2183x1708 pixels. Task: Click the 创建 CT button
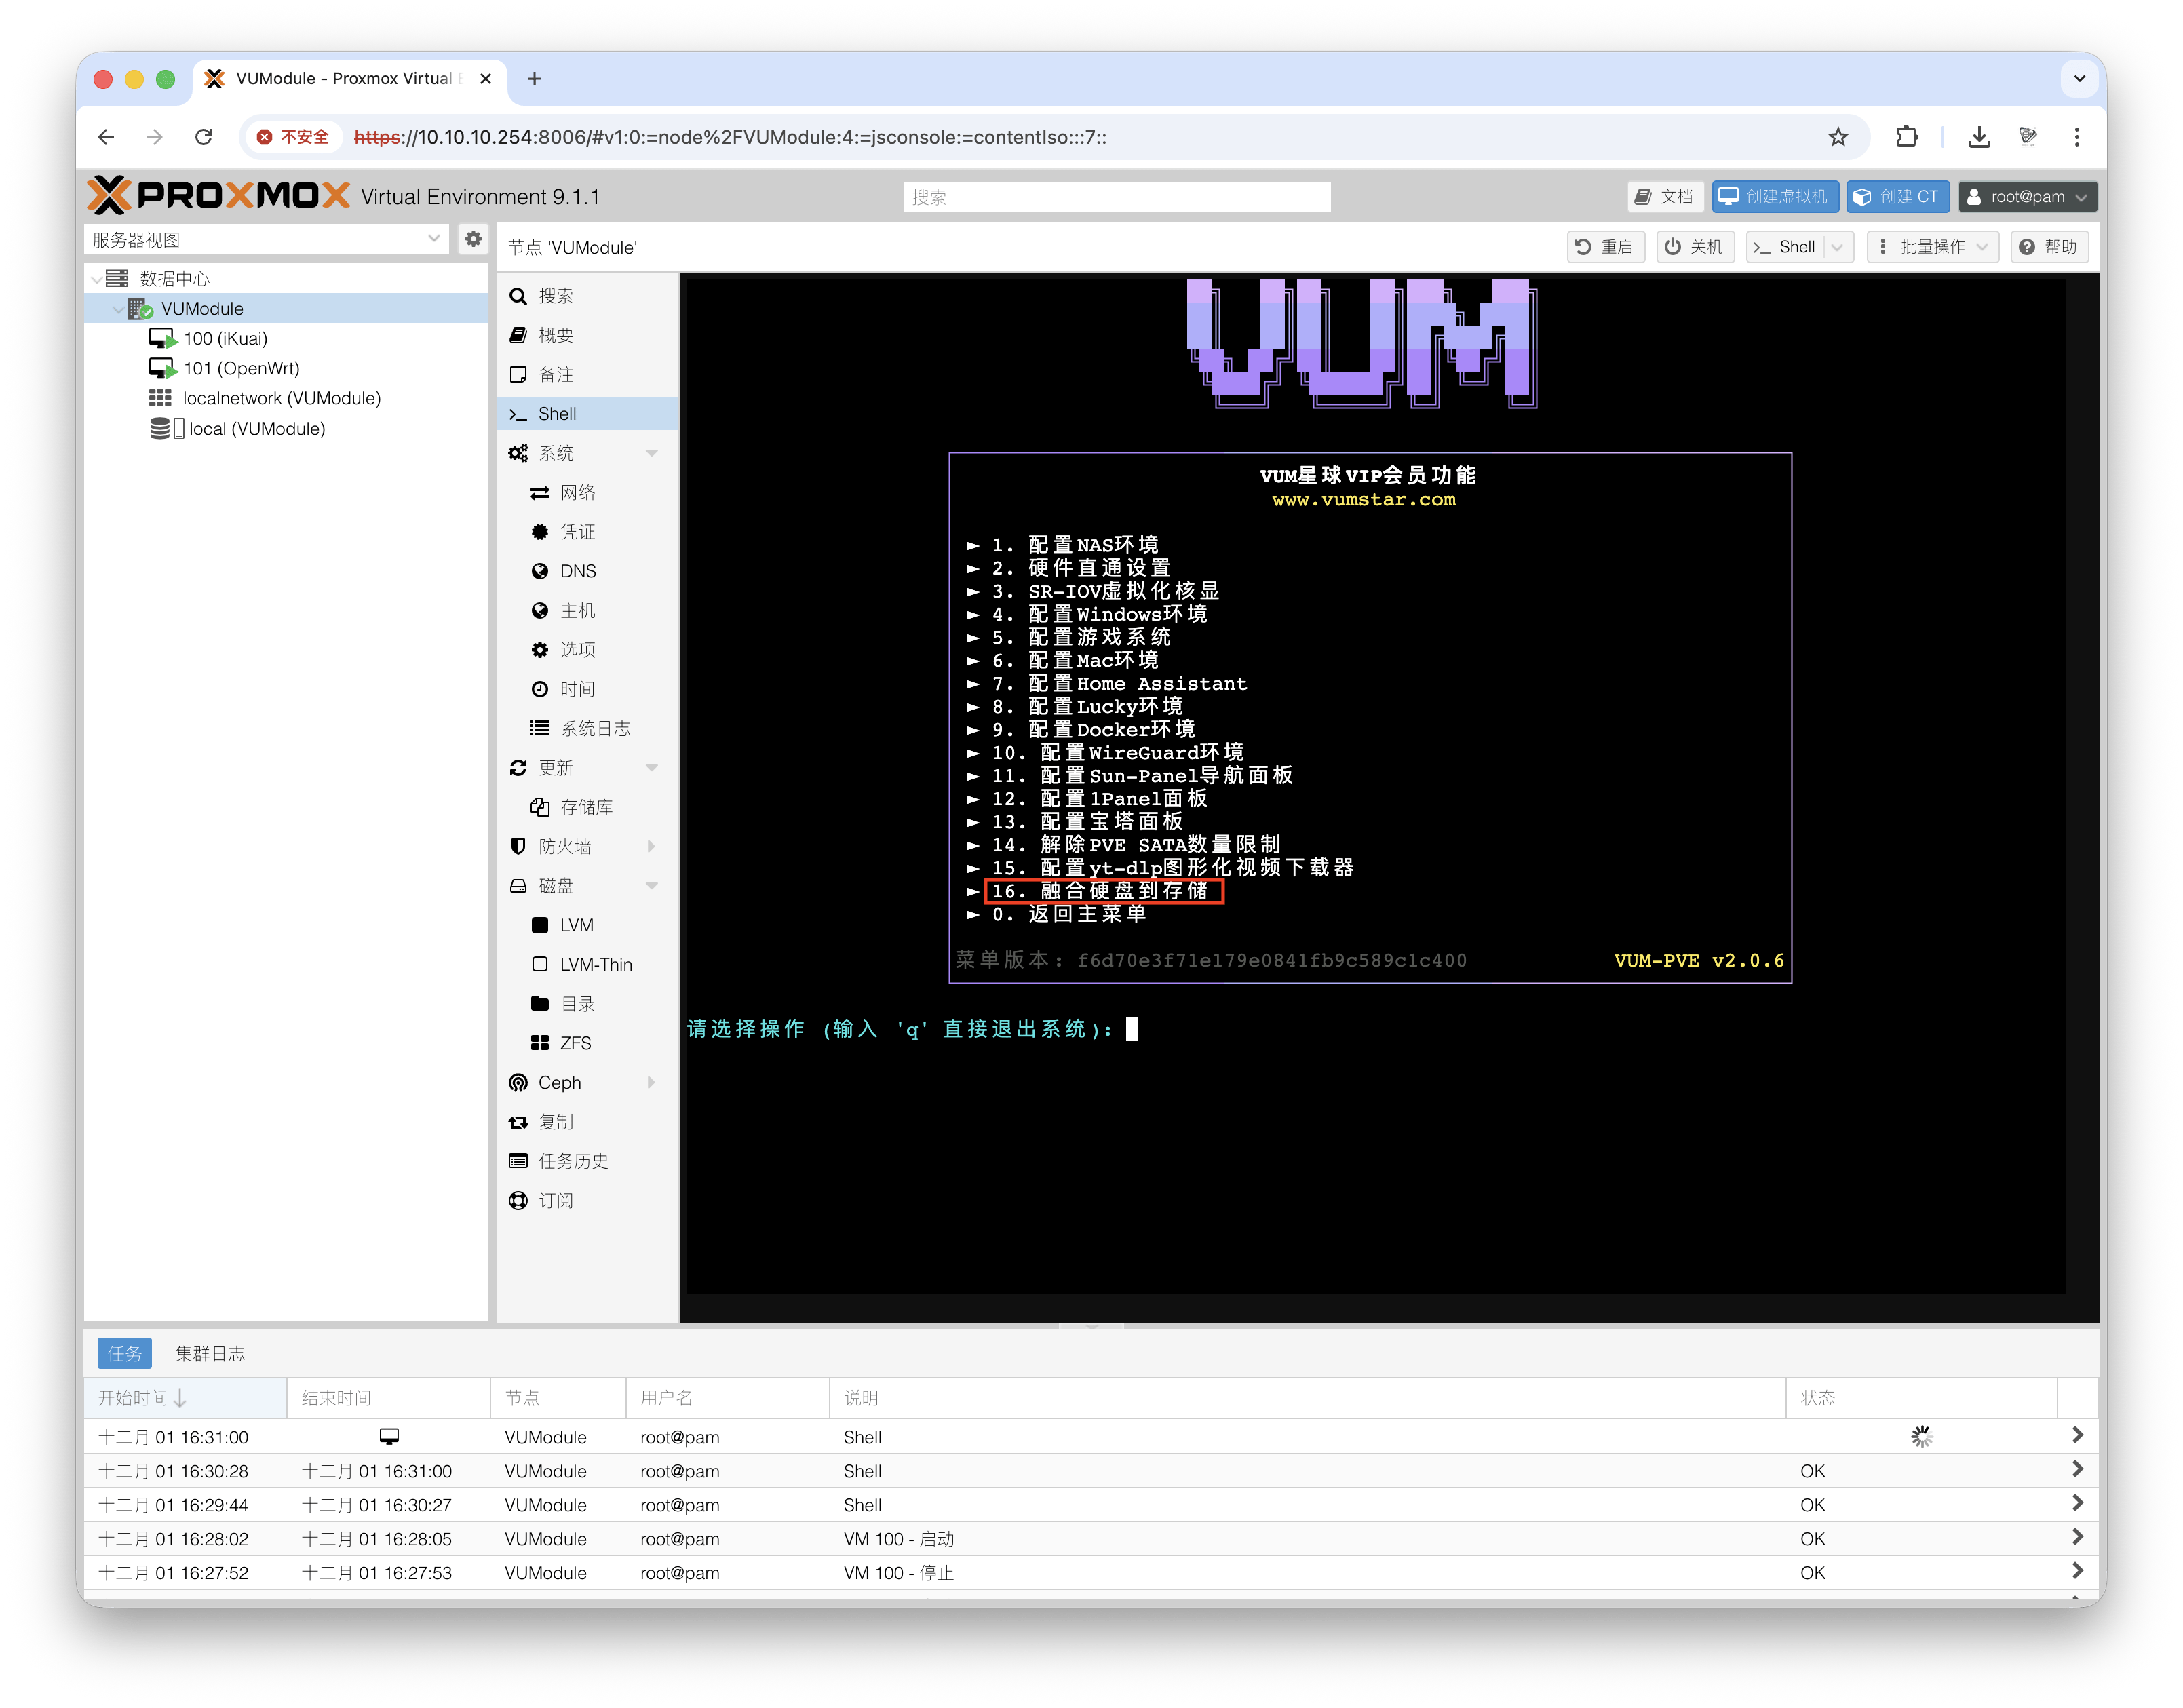[x=1896, y=196]
